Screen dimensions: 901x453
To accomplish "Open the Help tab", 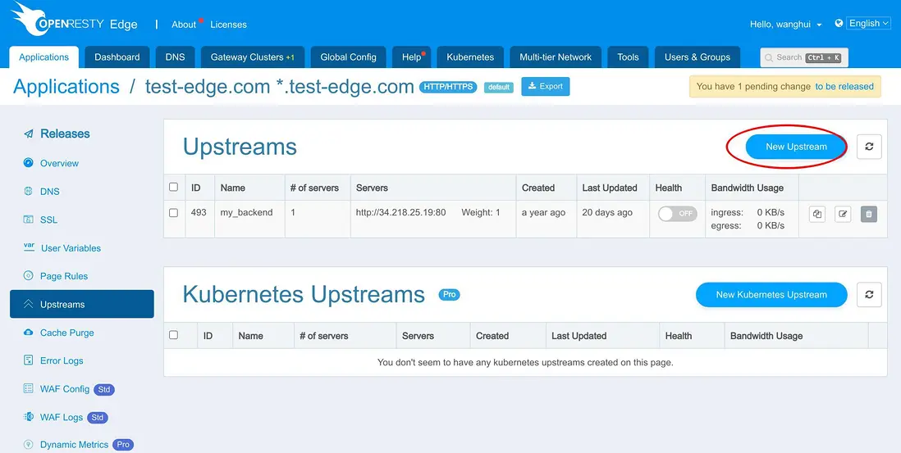I will tap(411, 57).
